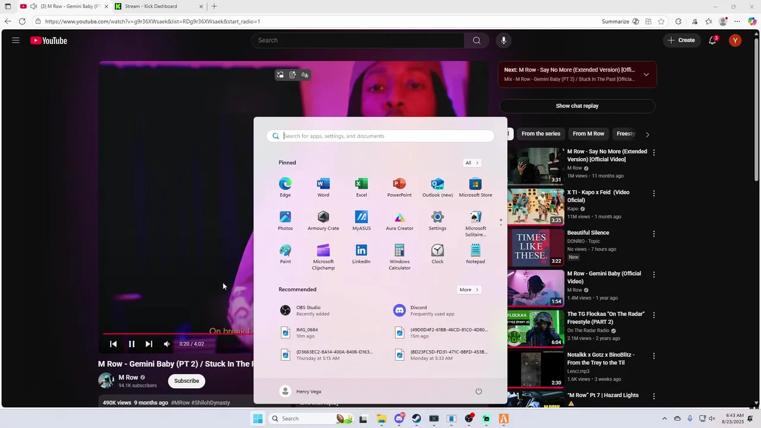Open Excel pinned app
Image resolution: width=761 pixels, height=428 pixels.
(x=361, y=187)
